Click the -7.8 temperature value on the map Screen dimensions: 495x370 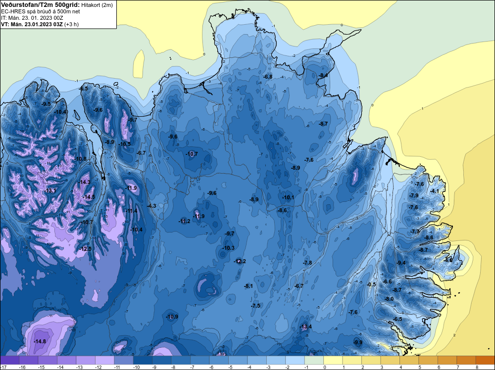click(307, 263)
